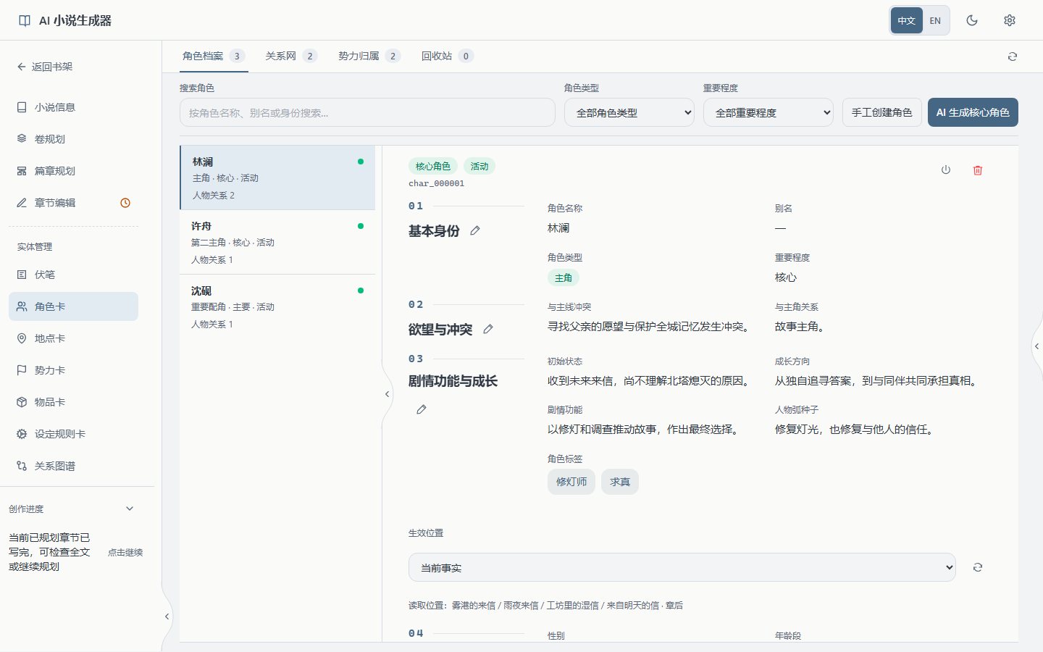Collapse left sidebar chevron at bottom
This screenshot has height=652, width=1043.
167,617
